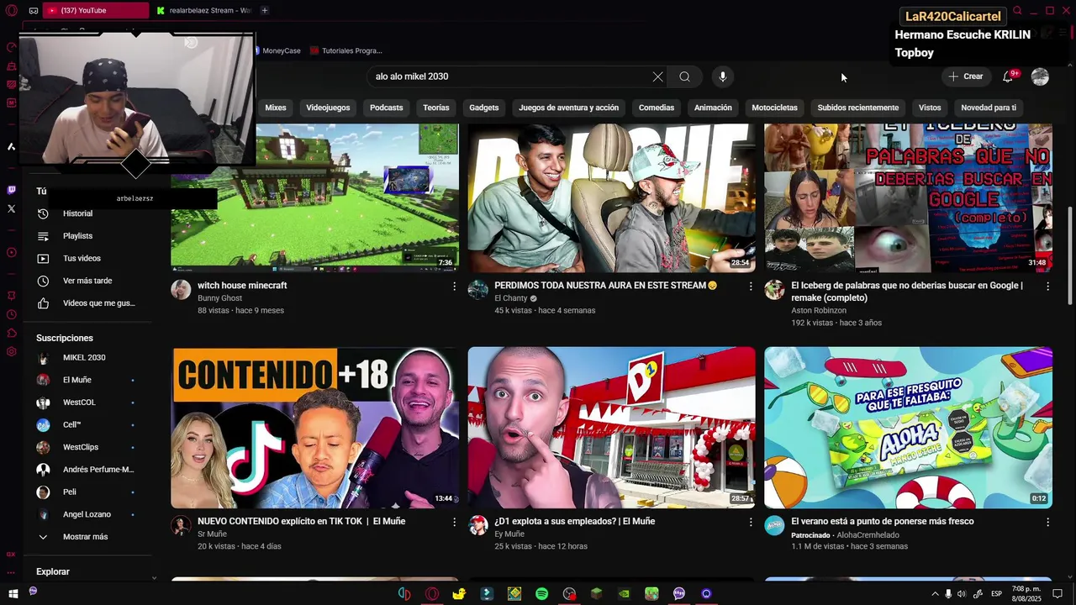Open Ey Muñe channel avatar
1076x605 pixels.
477,525
